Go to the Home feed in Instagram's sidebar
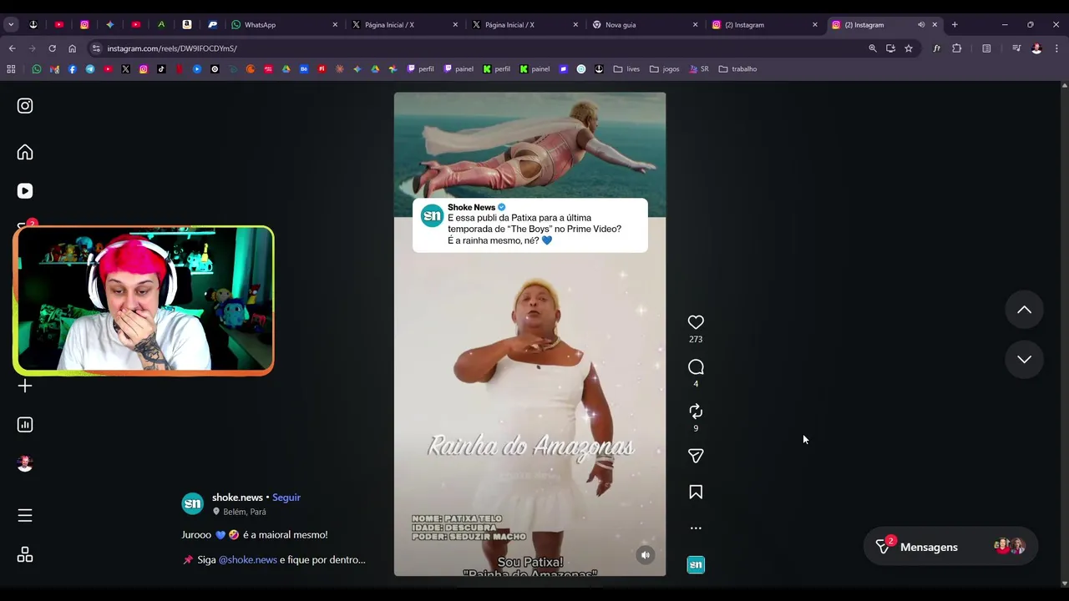Viewport: 1069px width, 601px height. pos(25,152)
